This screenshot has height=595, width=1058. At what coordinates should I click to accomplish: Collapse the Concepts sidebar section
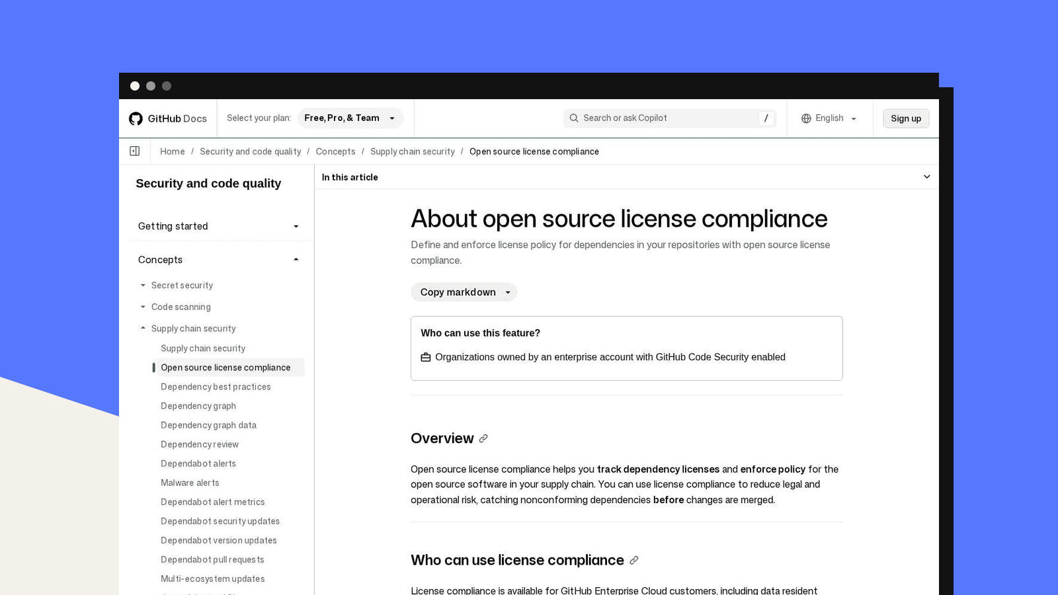[218, 260]
